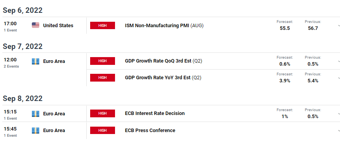Expand the GDP Growth Rate YoY chevron
The image size is (340, 148).
click(339, 78)
